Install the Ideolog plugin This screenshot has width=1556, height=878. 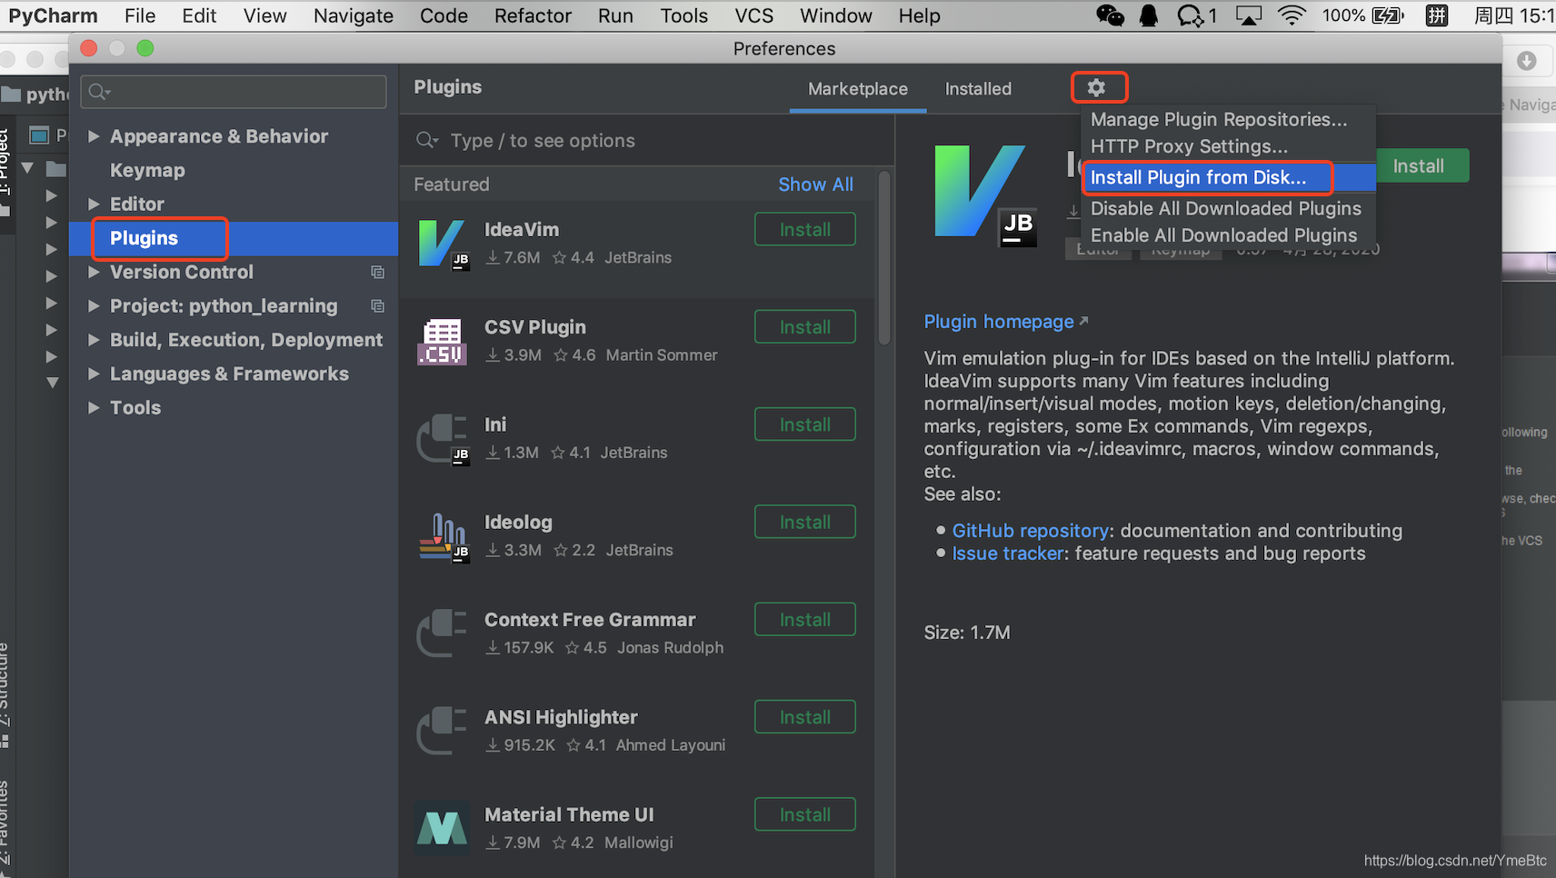[x=805, y=522]
